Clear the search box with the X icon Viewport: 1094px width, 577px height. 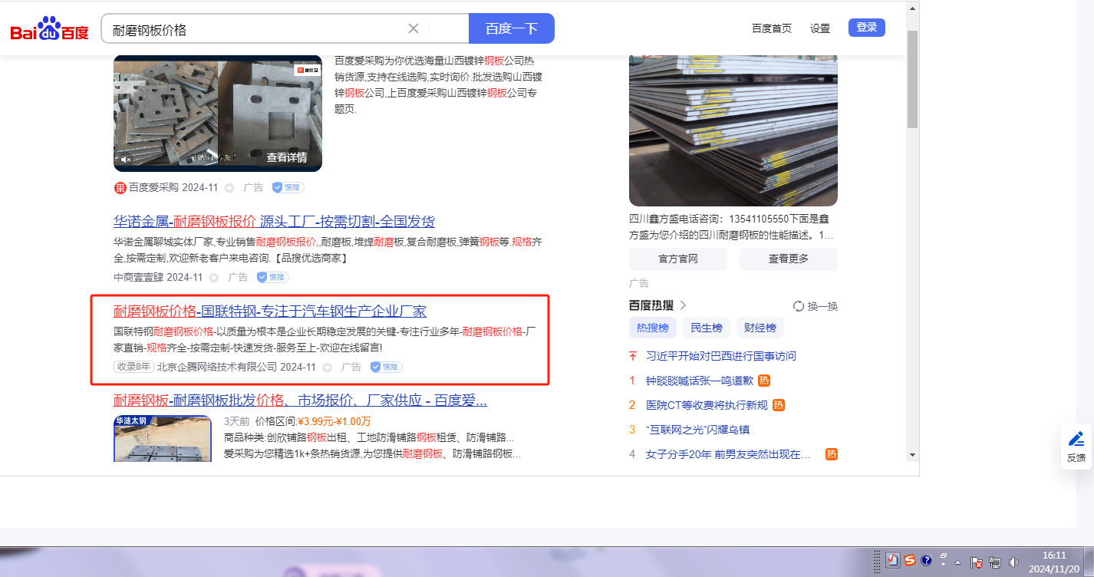pos(413,28)
